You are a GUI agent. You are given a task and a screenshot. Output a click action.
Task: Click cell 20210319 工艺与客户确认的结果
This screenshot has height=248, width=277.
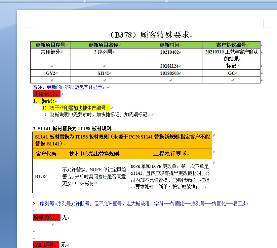tap(231, 55)
